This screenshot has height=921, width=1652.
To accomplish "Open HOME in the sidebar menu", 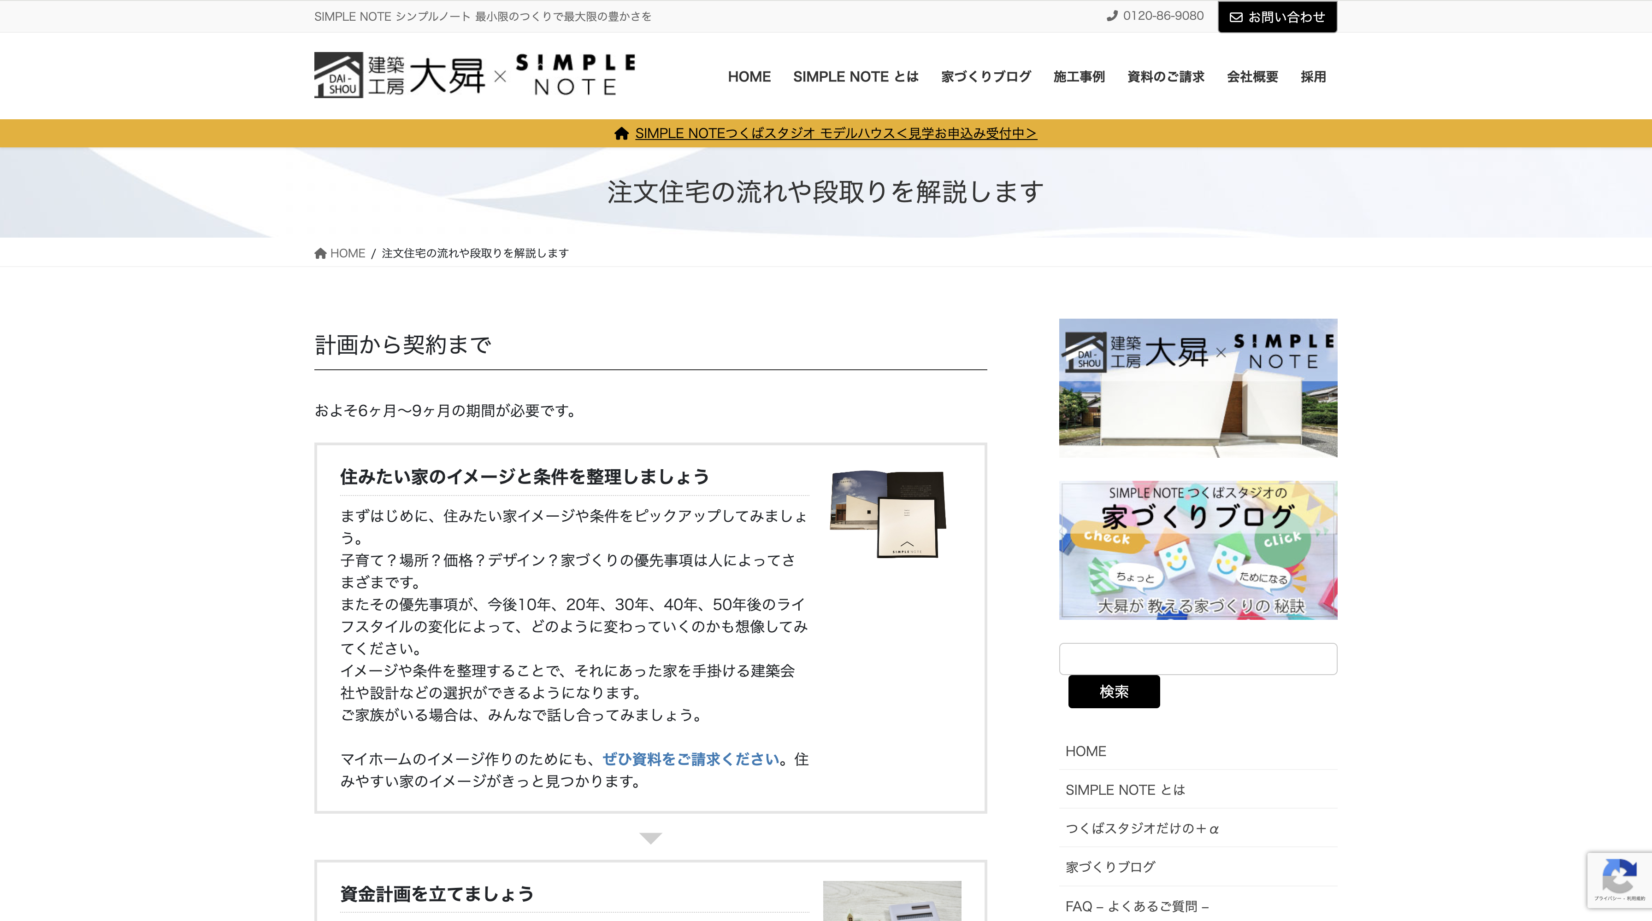I will 1086,751.
